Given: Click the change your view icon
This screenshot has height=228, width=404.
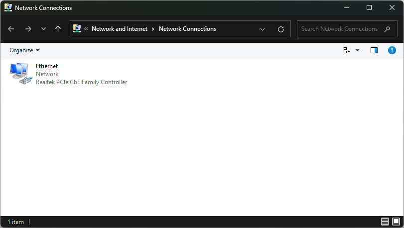Looking at the screenshot, I should click(347, 50).
